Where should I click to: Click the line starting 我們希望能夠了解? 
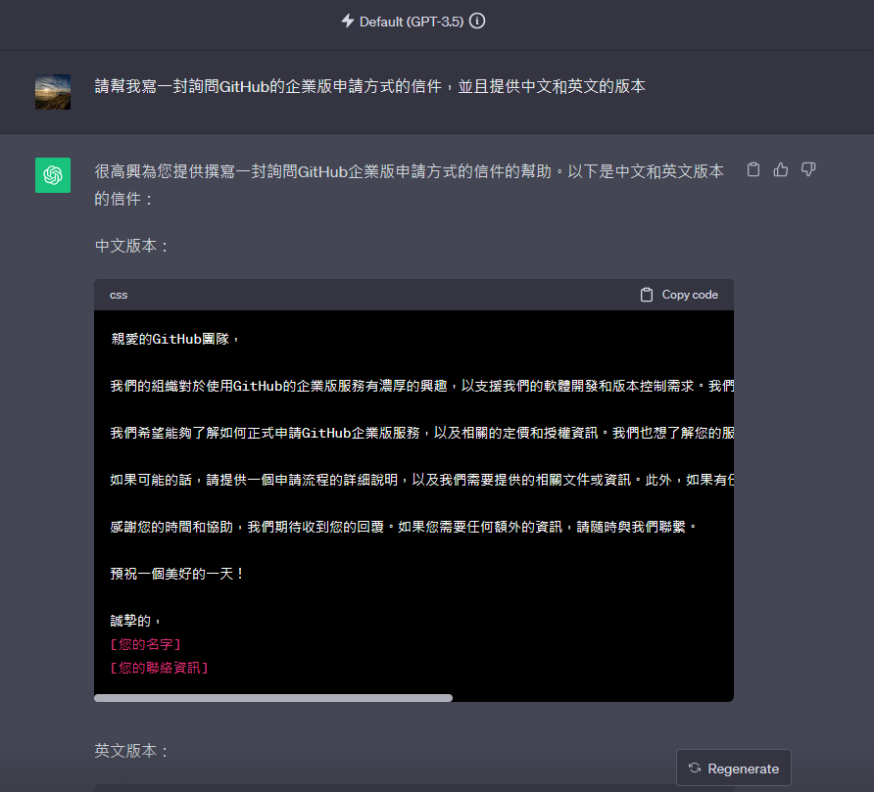tap(422, 433)
